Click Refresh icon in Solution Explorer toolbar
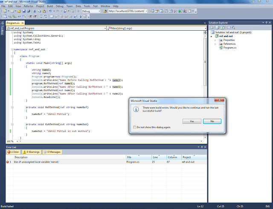 [222, 27]
